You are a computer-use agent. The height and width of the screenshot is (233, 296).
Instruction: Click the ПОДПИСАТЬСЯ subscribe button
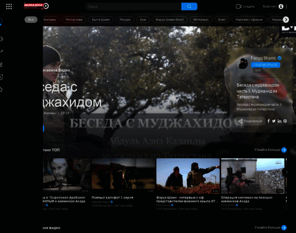[265, 65]
